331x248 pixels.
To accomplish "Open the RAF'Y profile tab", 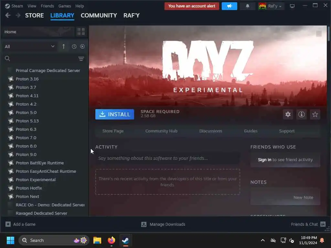I will [x=132, y=15].
